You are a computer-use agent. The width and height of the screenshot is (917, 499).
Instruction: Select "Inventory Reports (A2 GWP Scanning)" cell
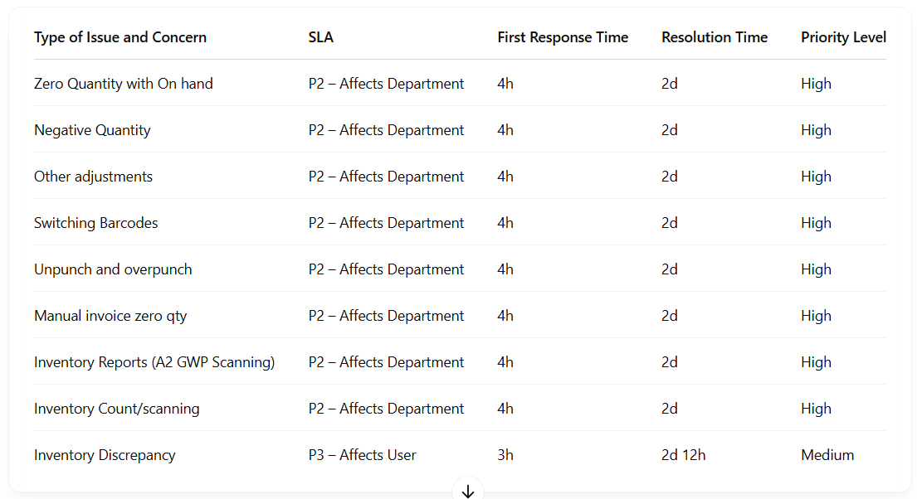pyautogui.click(x=154, y=362)
